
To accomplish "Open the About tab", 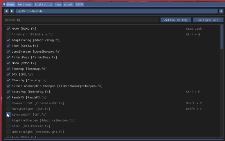I will pyautogui.click(x=68, y=4).
